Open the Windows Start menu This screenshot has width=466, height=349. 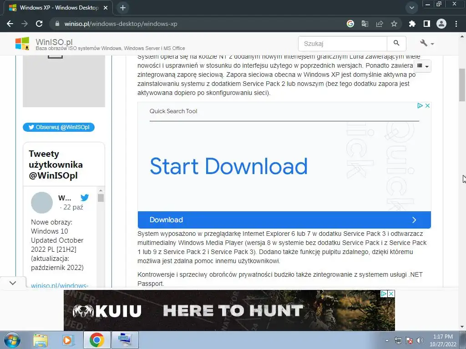tap(11, 340)
